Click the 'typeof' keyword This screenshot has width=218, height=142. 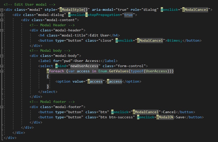(x=137, y=71)
